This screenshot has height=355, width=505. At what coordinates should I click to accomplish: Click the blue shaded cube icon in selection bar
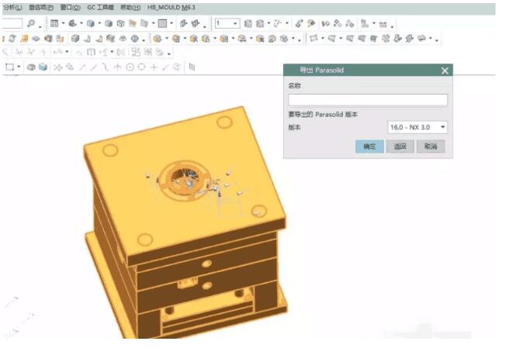(43, 67)
